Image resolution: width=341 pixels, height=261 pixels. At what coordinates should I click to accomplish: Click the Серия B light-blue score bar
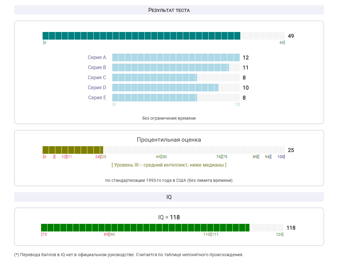tap(170, 68)
